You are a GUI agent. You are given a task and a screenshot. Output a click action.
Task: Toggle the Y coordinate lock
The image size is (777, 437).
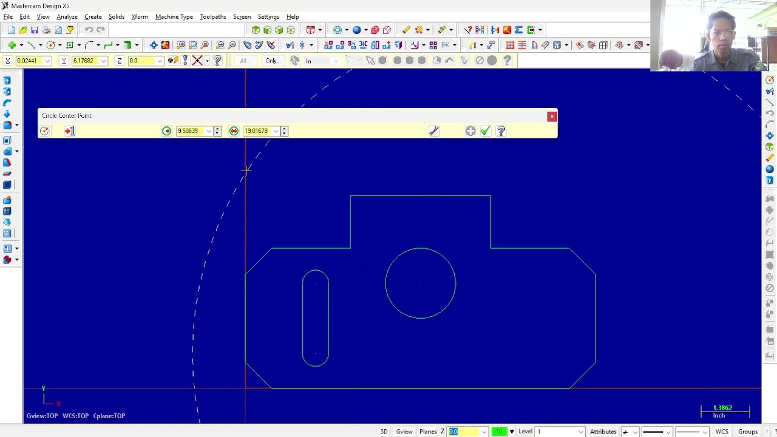(x=63, y=61)
